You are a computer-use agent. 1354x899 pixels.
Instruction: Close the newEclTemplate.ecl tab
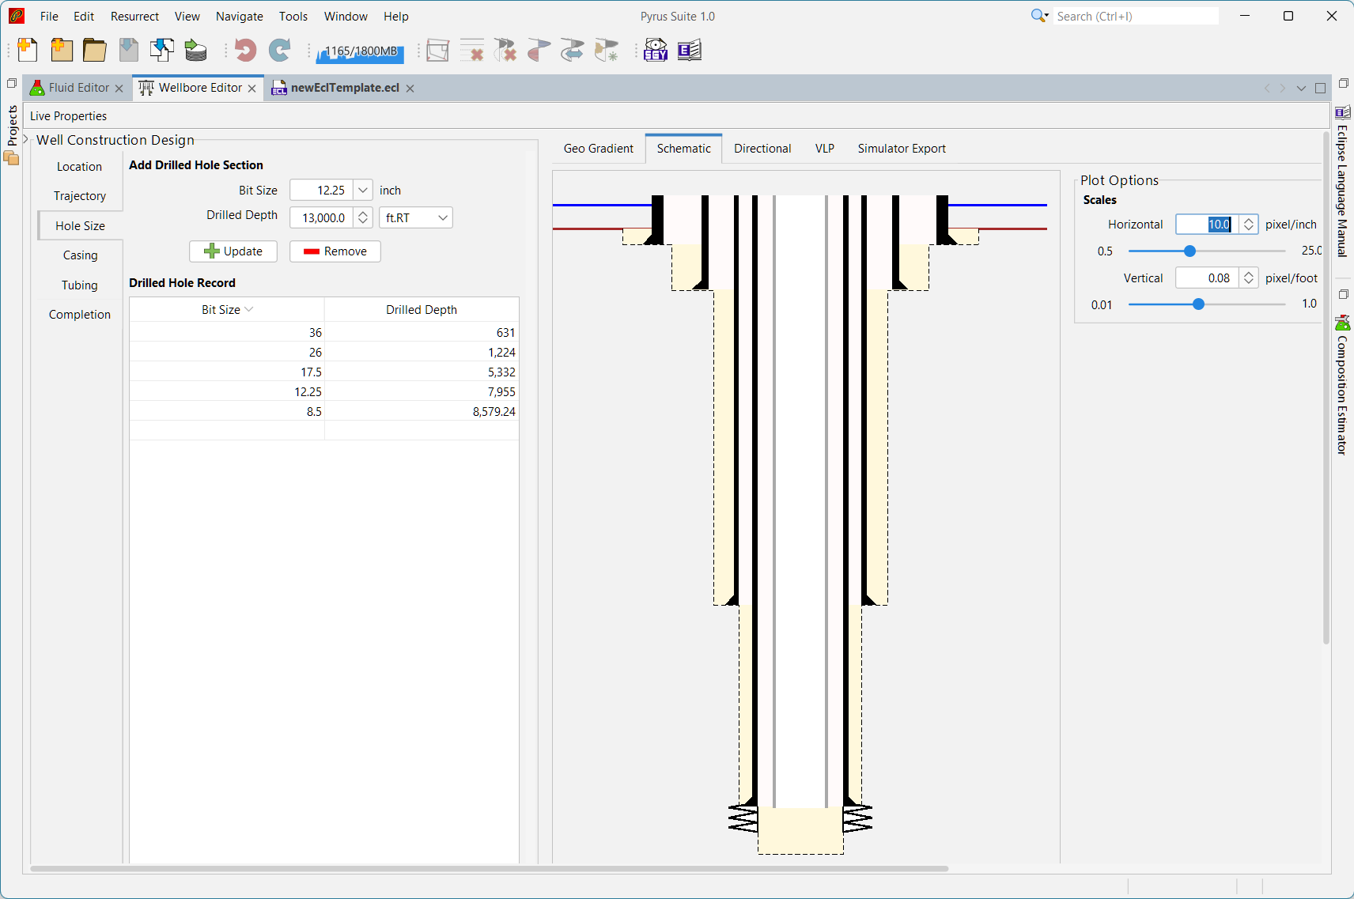click(x=410, y=89)
